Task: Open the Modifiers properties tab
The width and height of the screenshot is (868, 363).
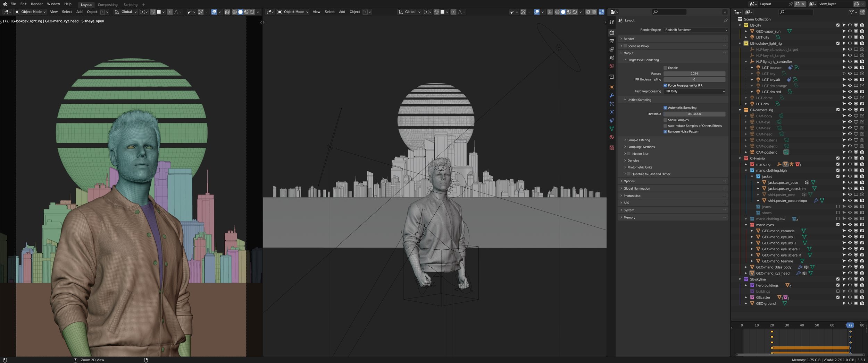Action: tap(611, 95)
